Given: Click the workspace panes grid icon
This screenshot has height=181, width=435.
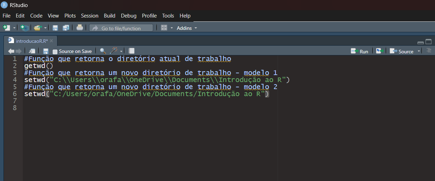Looking at the screenshot, I should (164, 28).
